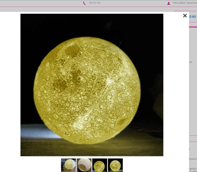This screenshot has width=197, height=172.
Task: Select the fourth yellow moon thumbnail
Action: 115,165
